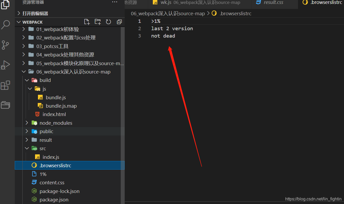This screenshot has width=344, height=204.
Task: Click the CSS icon of content.css
Action: [34, 182]
